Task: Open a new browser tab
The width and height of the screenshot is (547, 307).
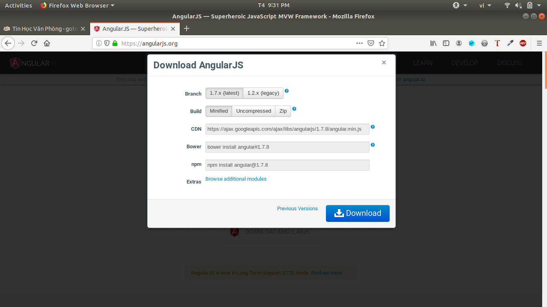Action: click(186, 28)
